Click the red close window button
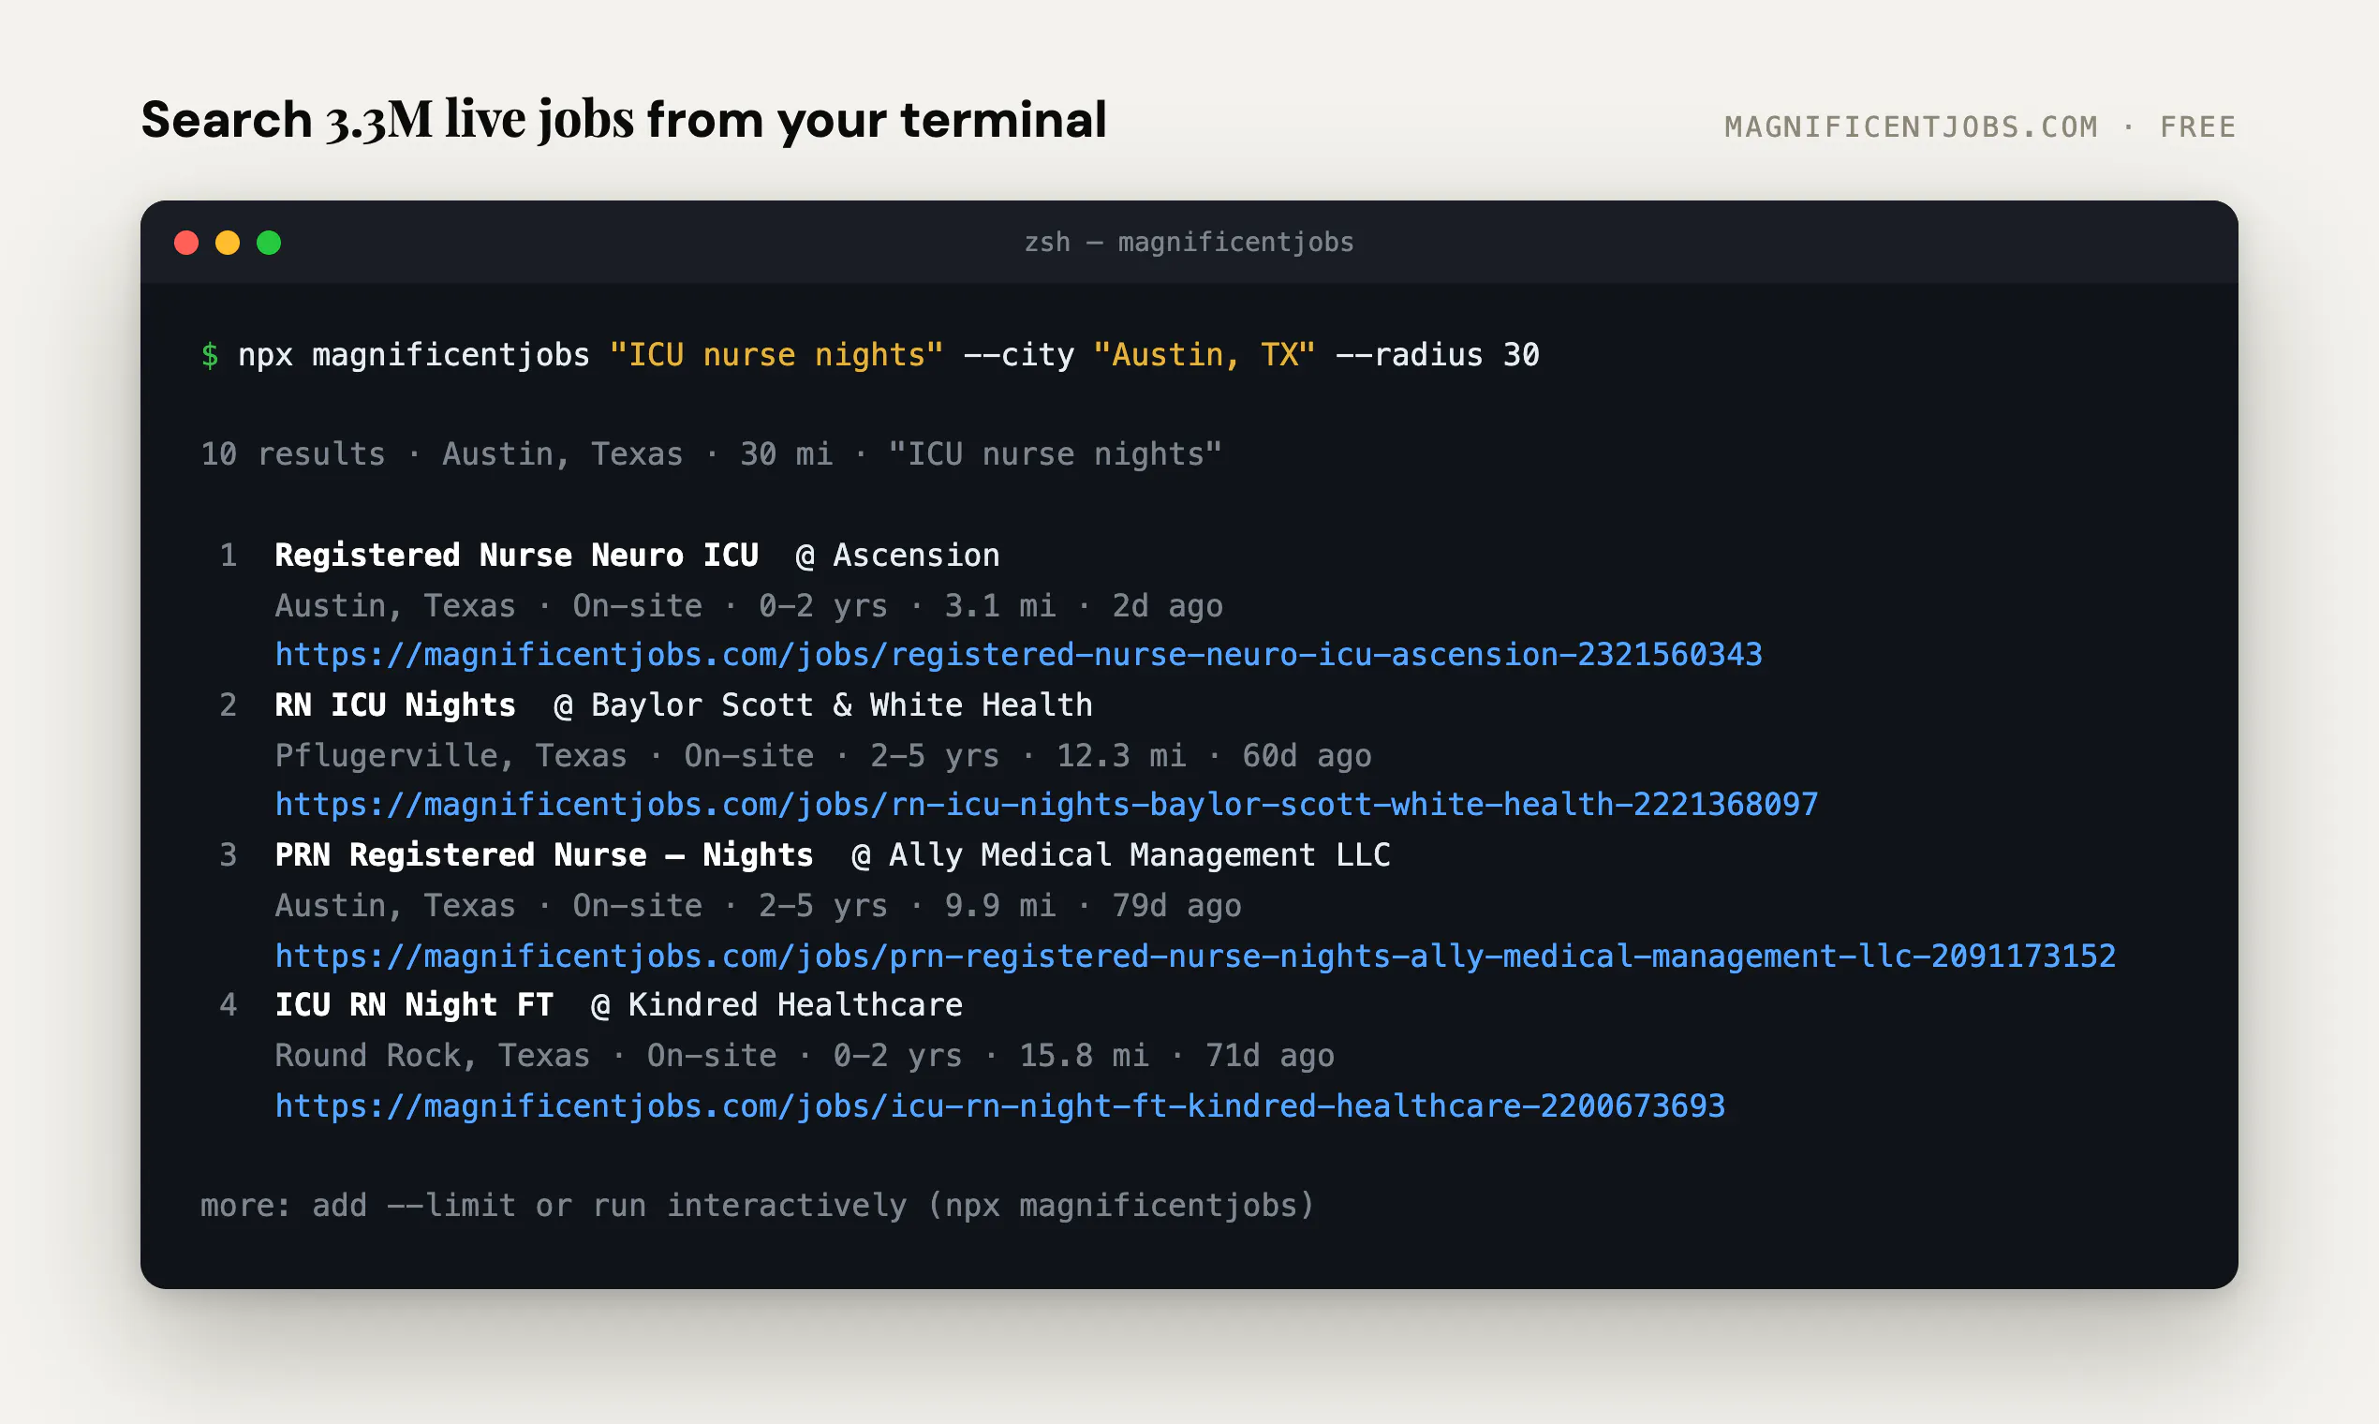 pos(186,243)
